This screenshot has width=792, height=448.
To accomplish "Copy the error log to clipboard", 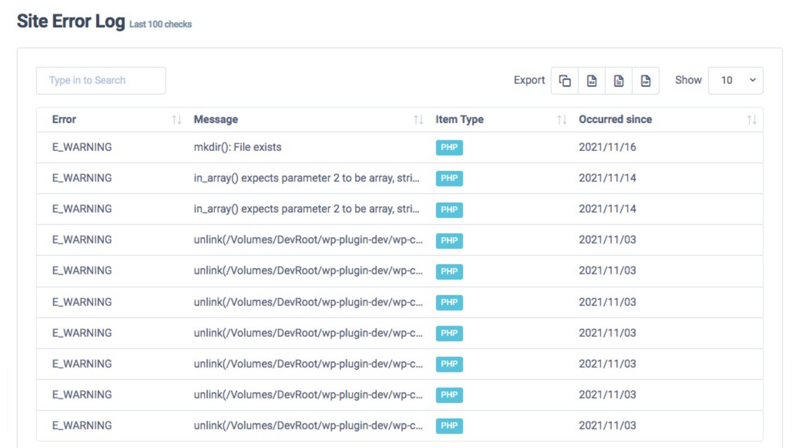I will coord(565,81).
